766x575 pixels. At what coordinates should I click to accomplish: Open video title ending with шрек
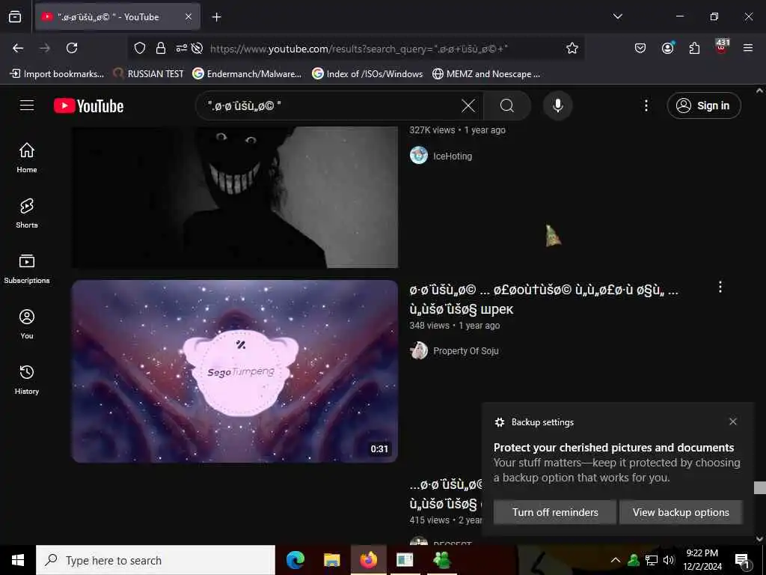point(544,299)
